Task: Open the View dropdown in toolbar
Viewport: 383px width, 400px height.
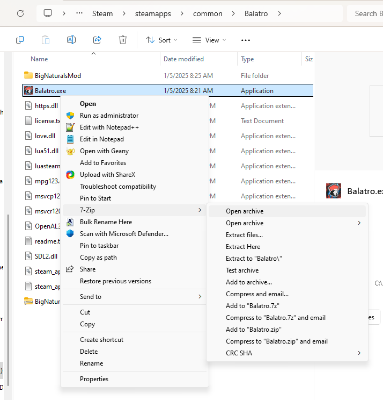Action: click(209, 40)
